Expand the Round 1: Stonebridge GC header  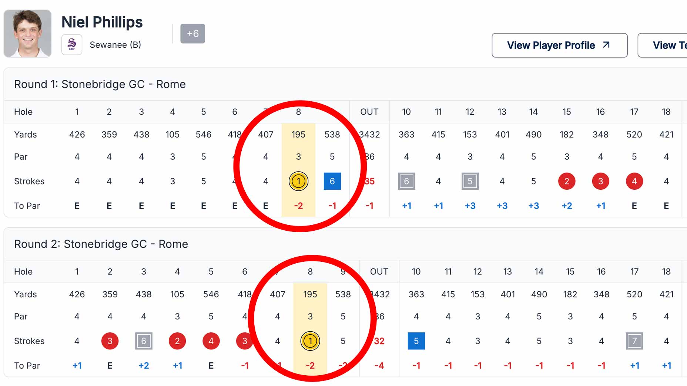[100, 84]
